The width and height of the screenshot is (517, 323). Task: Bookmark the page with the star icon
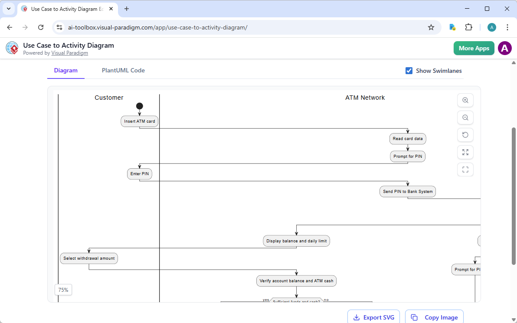431,27
